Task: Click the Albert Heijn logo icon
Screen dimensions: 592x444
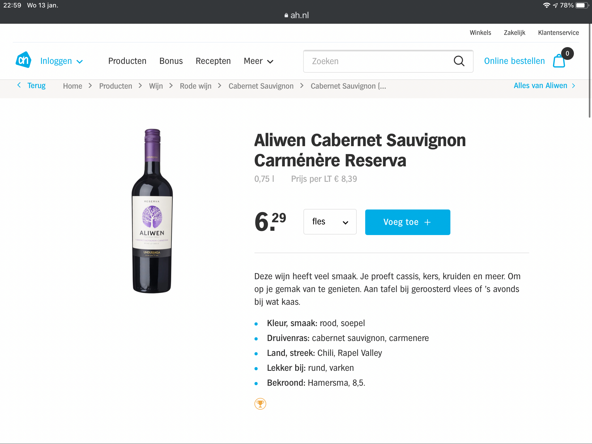Action: [x=23, y=60]
